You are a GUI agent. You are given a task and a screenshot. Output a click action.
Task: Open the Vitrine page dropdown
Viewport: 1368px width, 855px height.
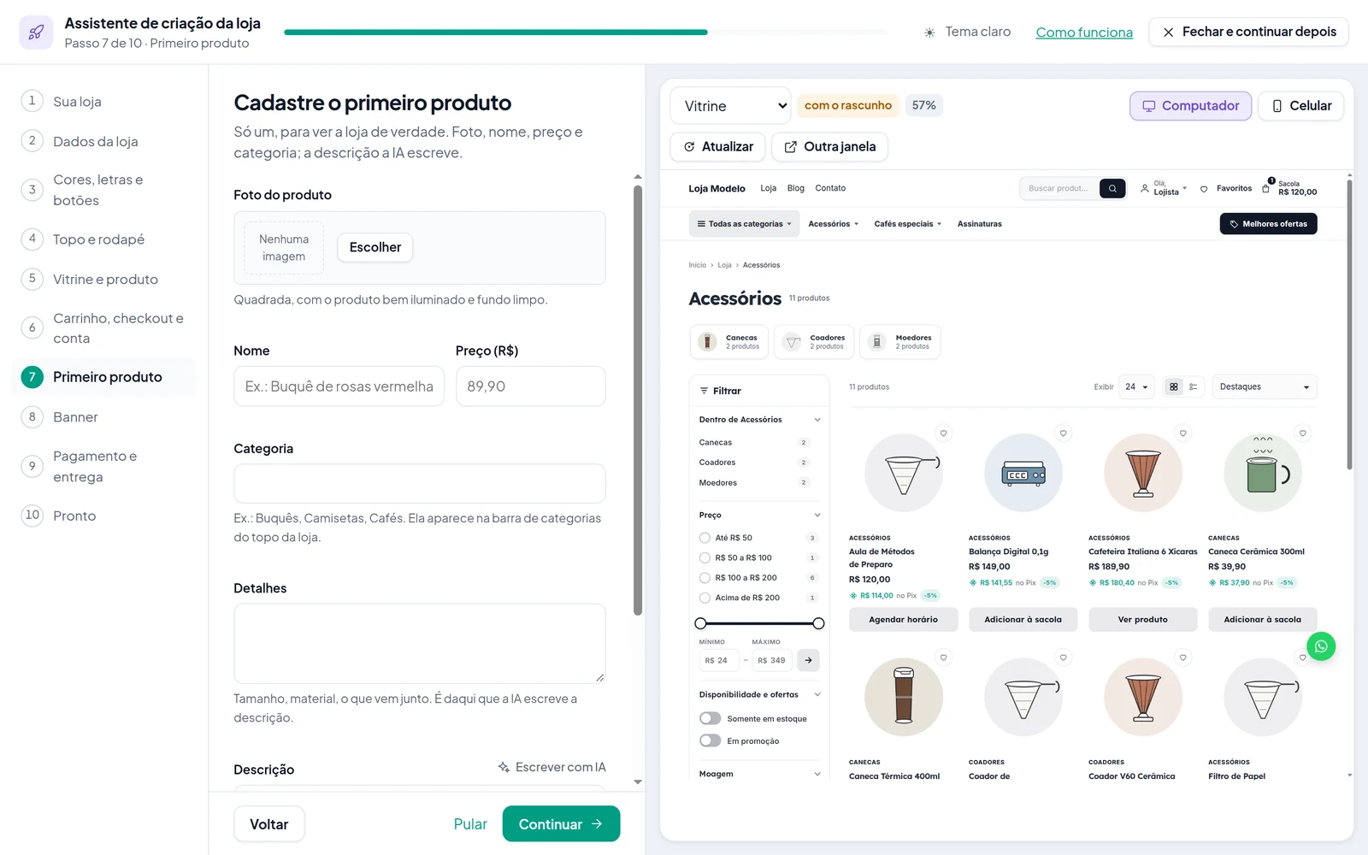pos(731,106)
